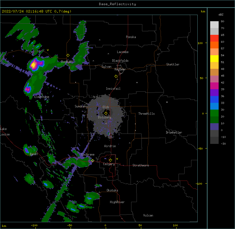Click the Innisfail city label
This screenshot has height=229, width=235.
click(x=113, y=89)
